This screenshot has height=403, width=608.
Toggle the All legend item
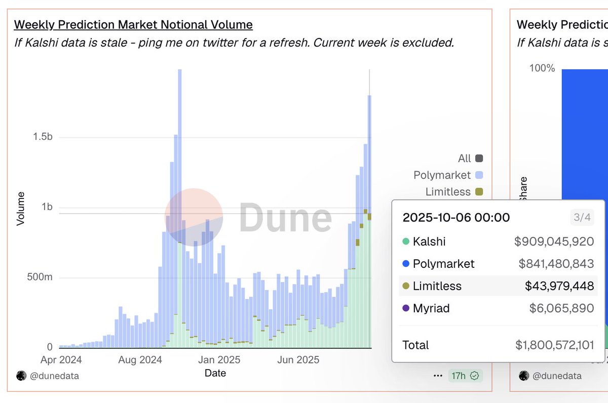[470, 158]
